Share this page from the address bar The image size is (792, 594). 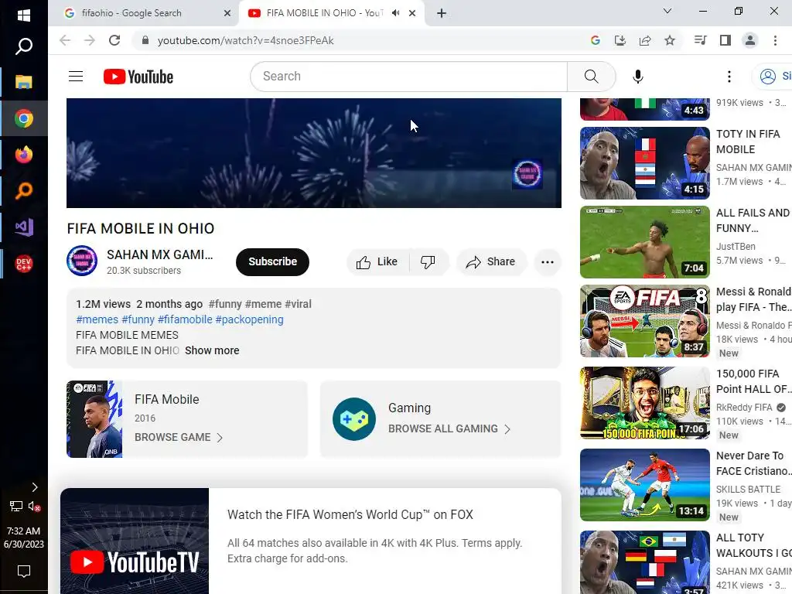[645, 40]
